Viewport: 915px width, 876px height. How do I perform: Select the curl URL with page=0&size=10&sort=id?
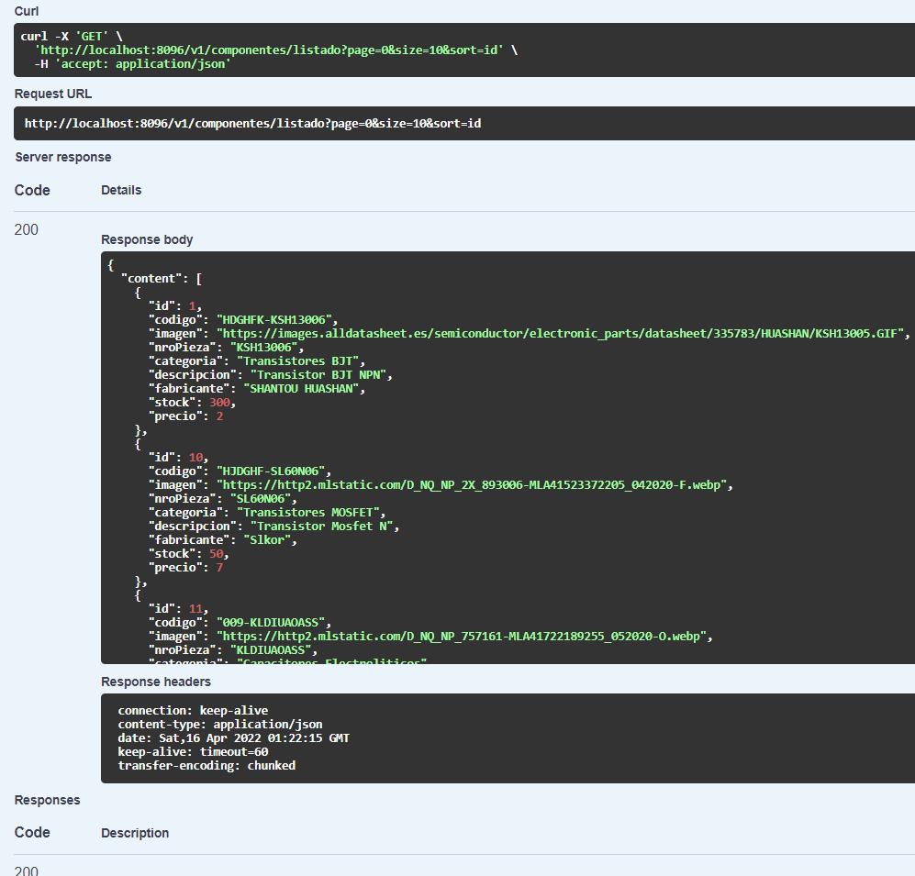point(269,50)
